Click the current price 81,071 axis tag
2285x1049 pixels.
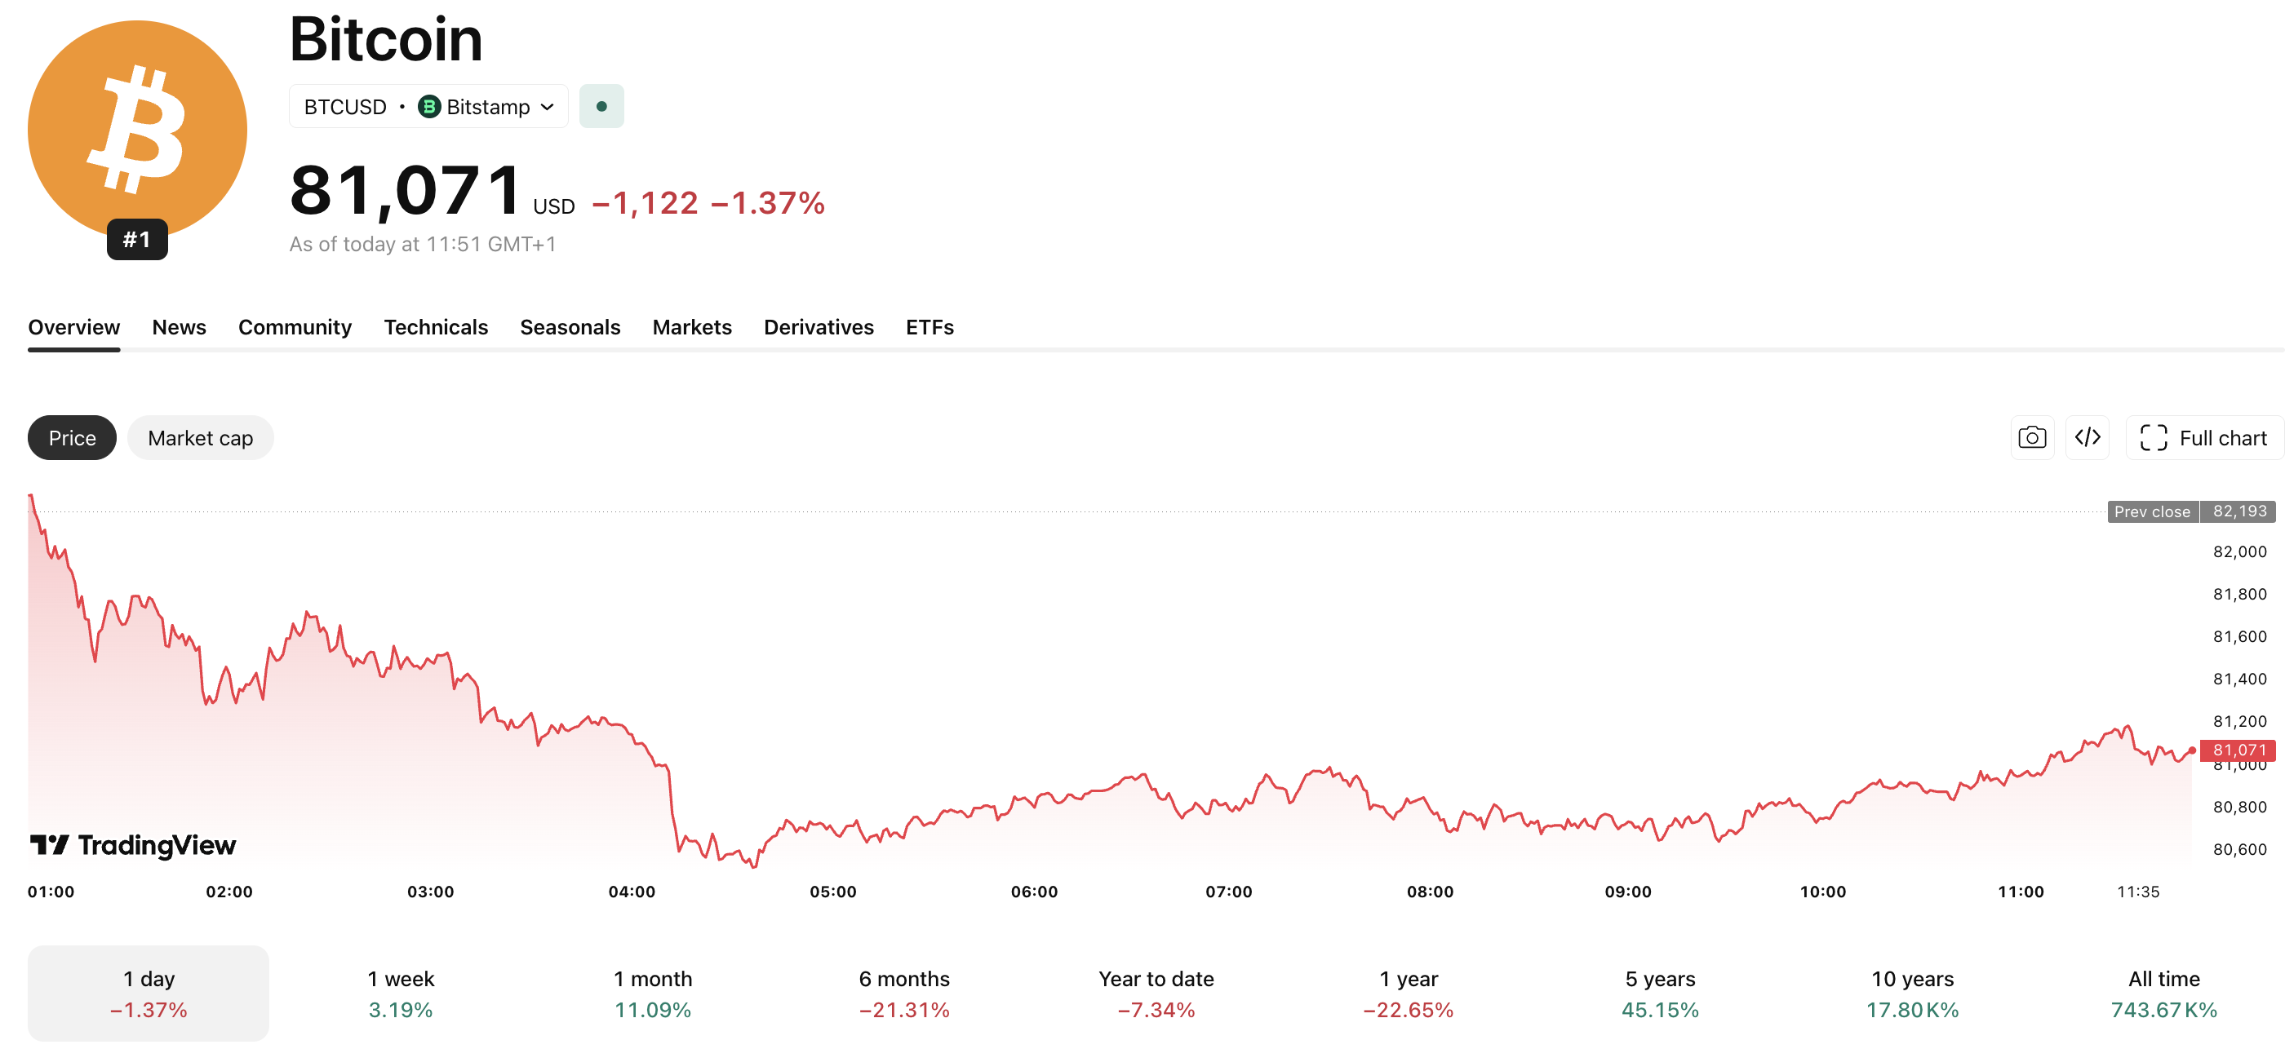(x=2238, y=750)
